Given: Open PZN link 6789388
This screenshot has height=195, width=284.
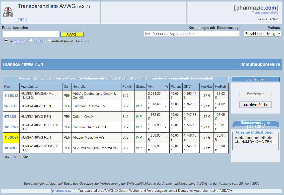Looking at the screenshot, I should [10, 117].
